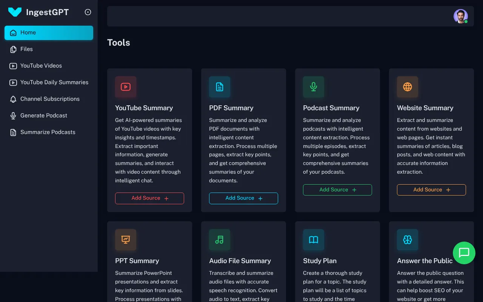Open the green chat bubble widget
This screenshot has height=302, width=483.
(464, 253)
